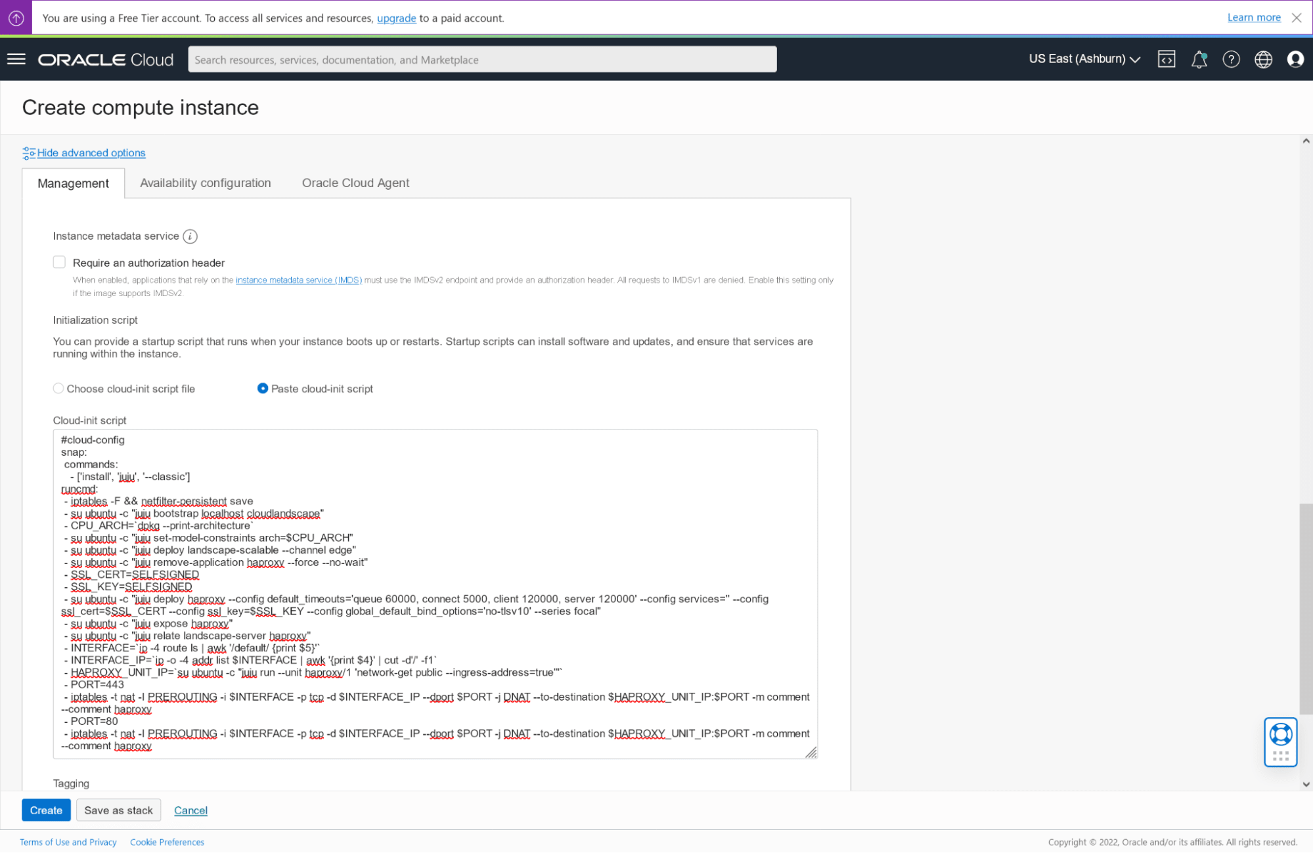This screenshot has width=1313, height=853.
Task: Click the cloud-init textarea resize handle
Action: [x=811, y=753]
